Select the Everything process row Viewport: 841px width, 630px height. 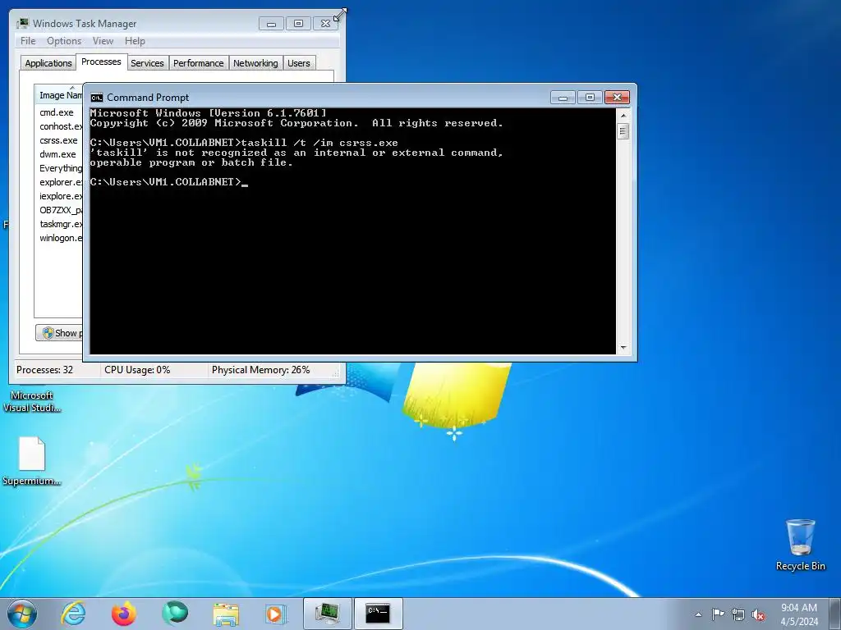pyautogui.click(x=59, y=168)
